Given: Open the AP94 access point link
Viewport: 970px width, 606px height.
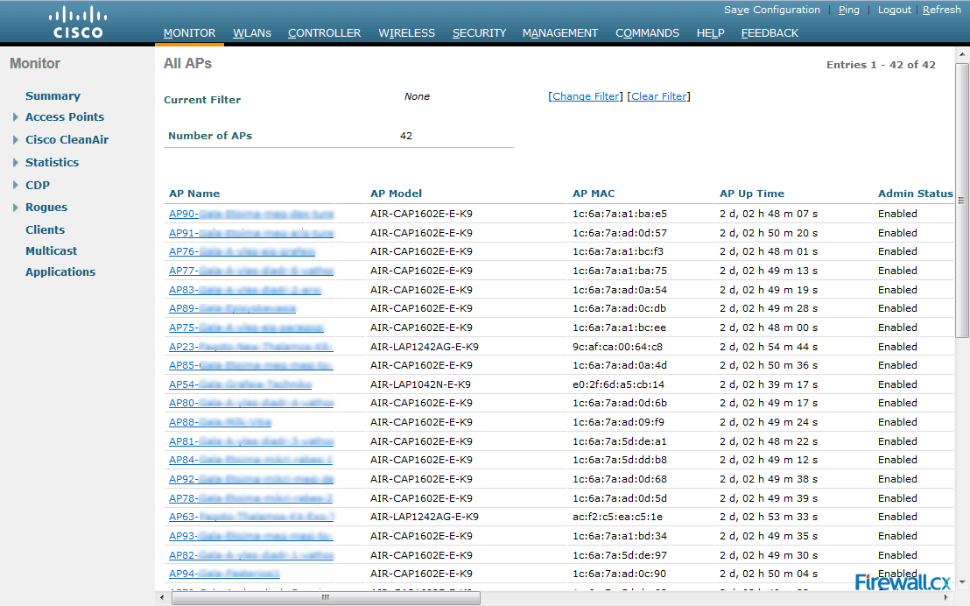Looking at the screenshot, I should click(224, 574).
